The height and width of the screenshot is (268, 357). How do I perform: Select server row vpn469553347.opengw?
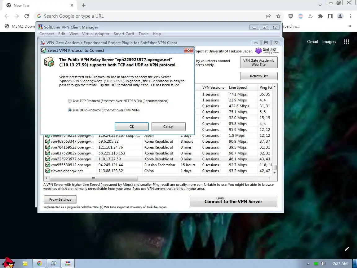[158, 141]
